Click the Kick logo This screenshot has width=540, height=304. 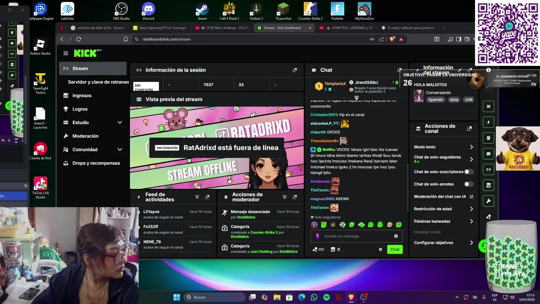[x=87, y=53]
